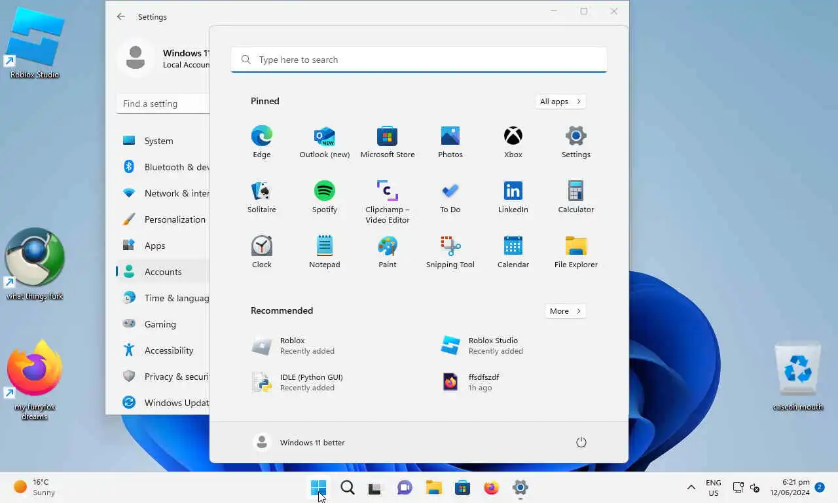
Task: Open pinned Settings app in Start menu
Action: pyautogui.click(x=576, y=142)
